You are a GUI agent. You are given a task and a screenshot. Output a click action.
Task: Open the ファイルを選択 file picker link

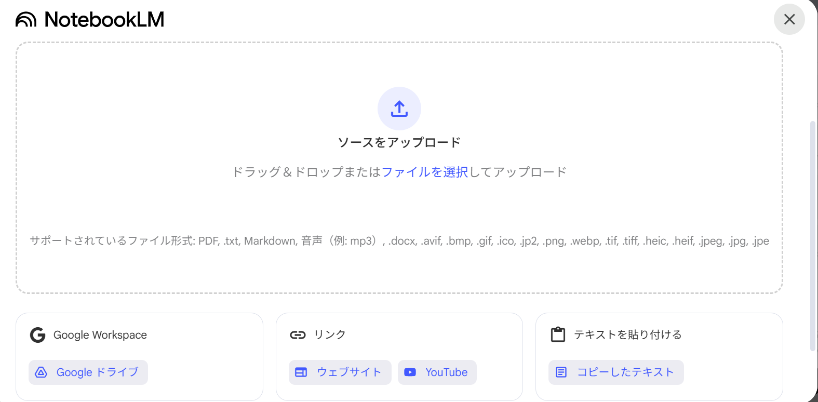(424, 172)
